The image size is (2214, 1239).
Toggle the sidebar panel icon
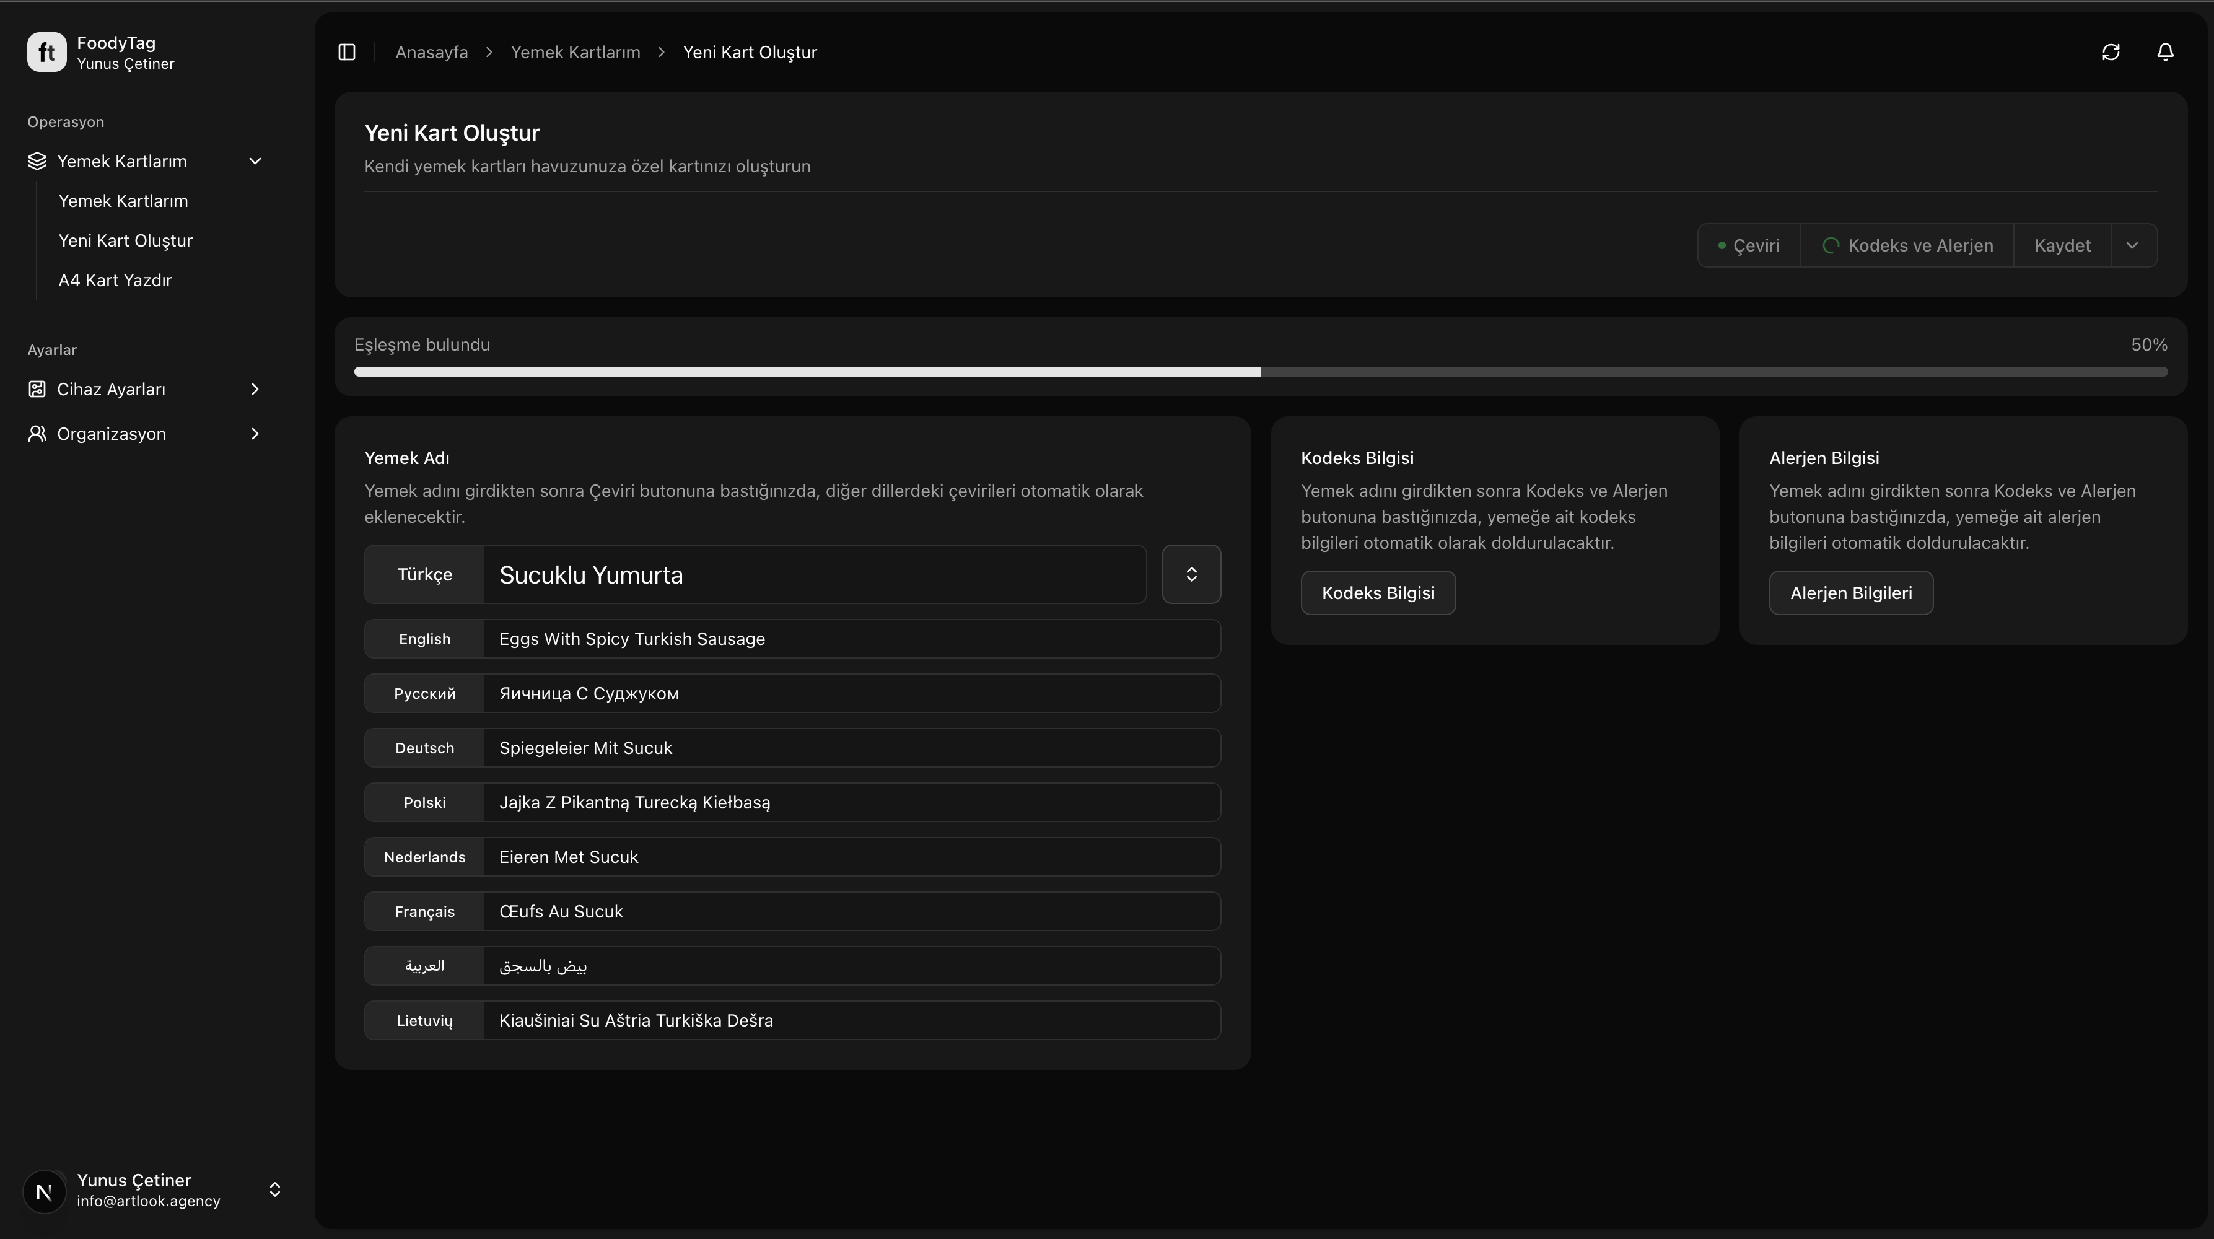point(346,53)
